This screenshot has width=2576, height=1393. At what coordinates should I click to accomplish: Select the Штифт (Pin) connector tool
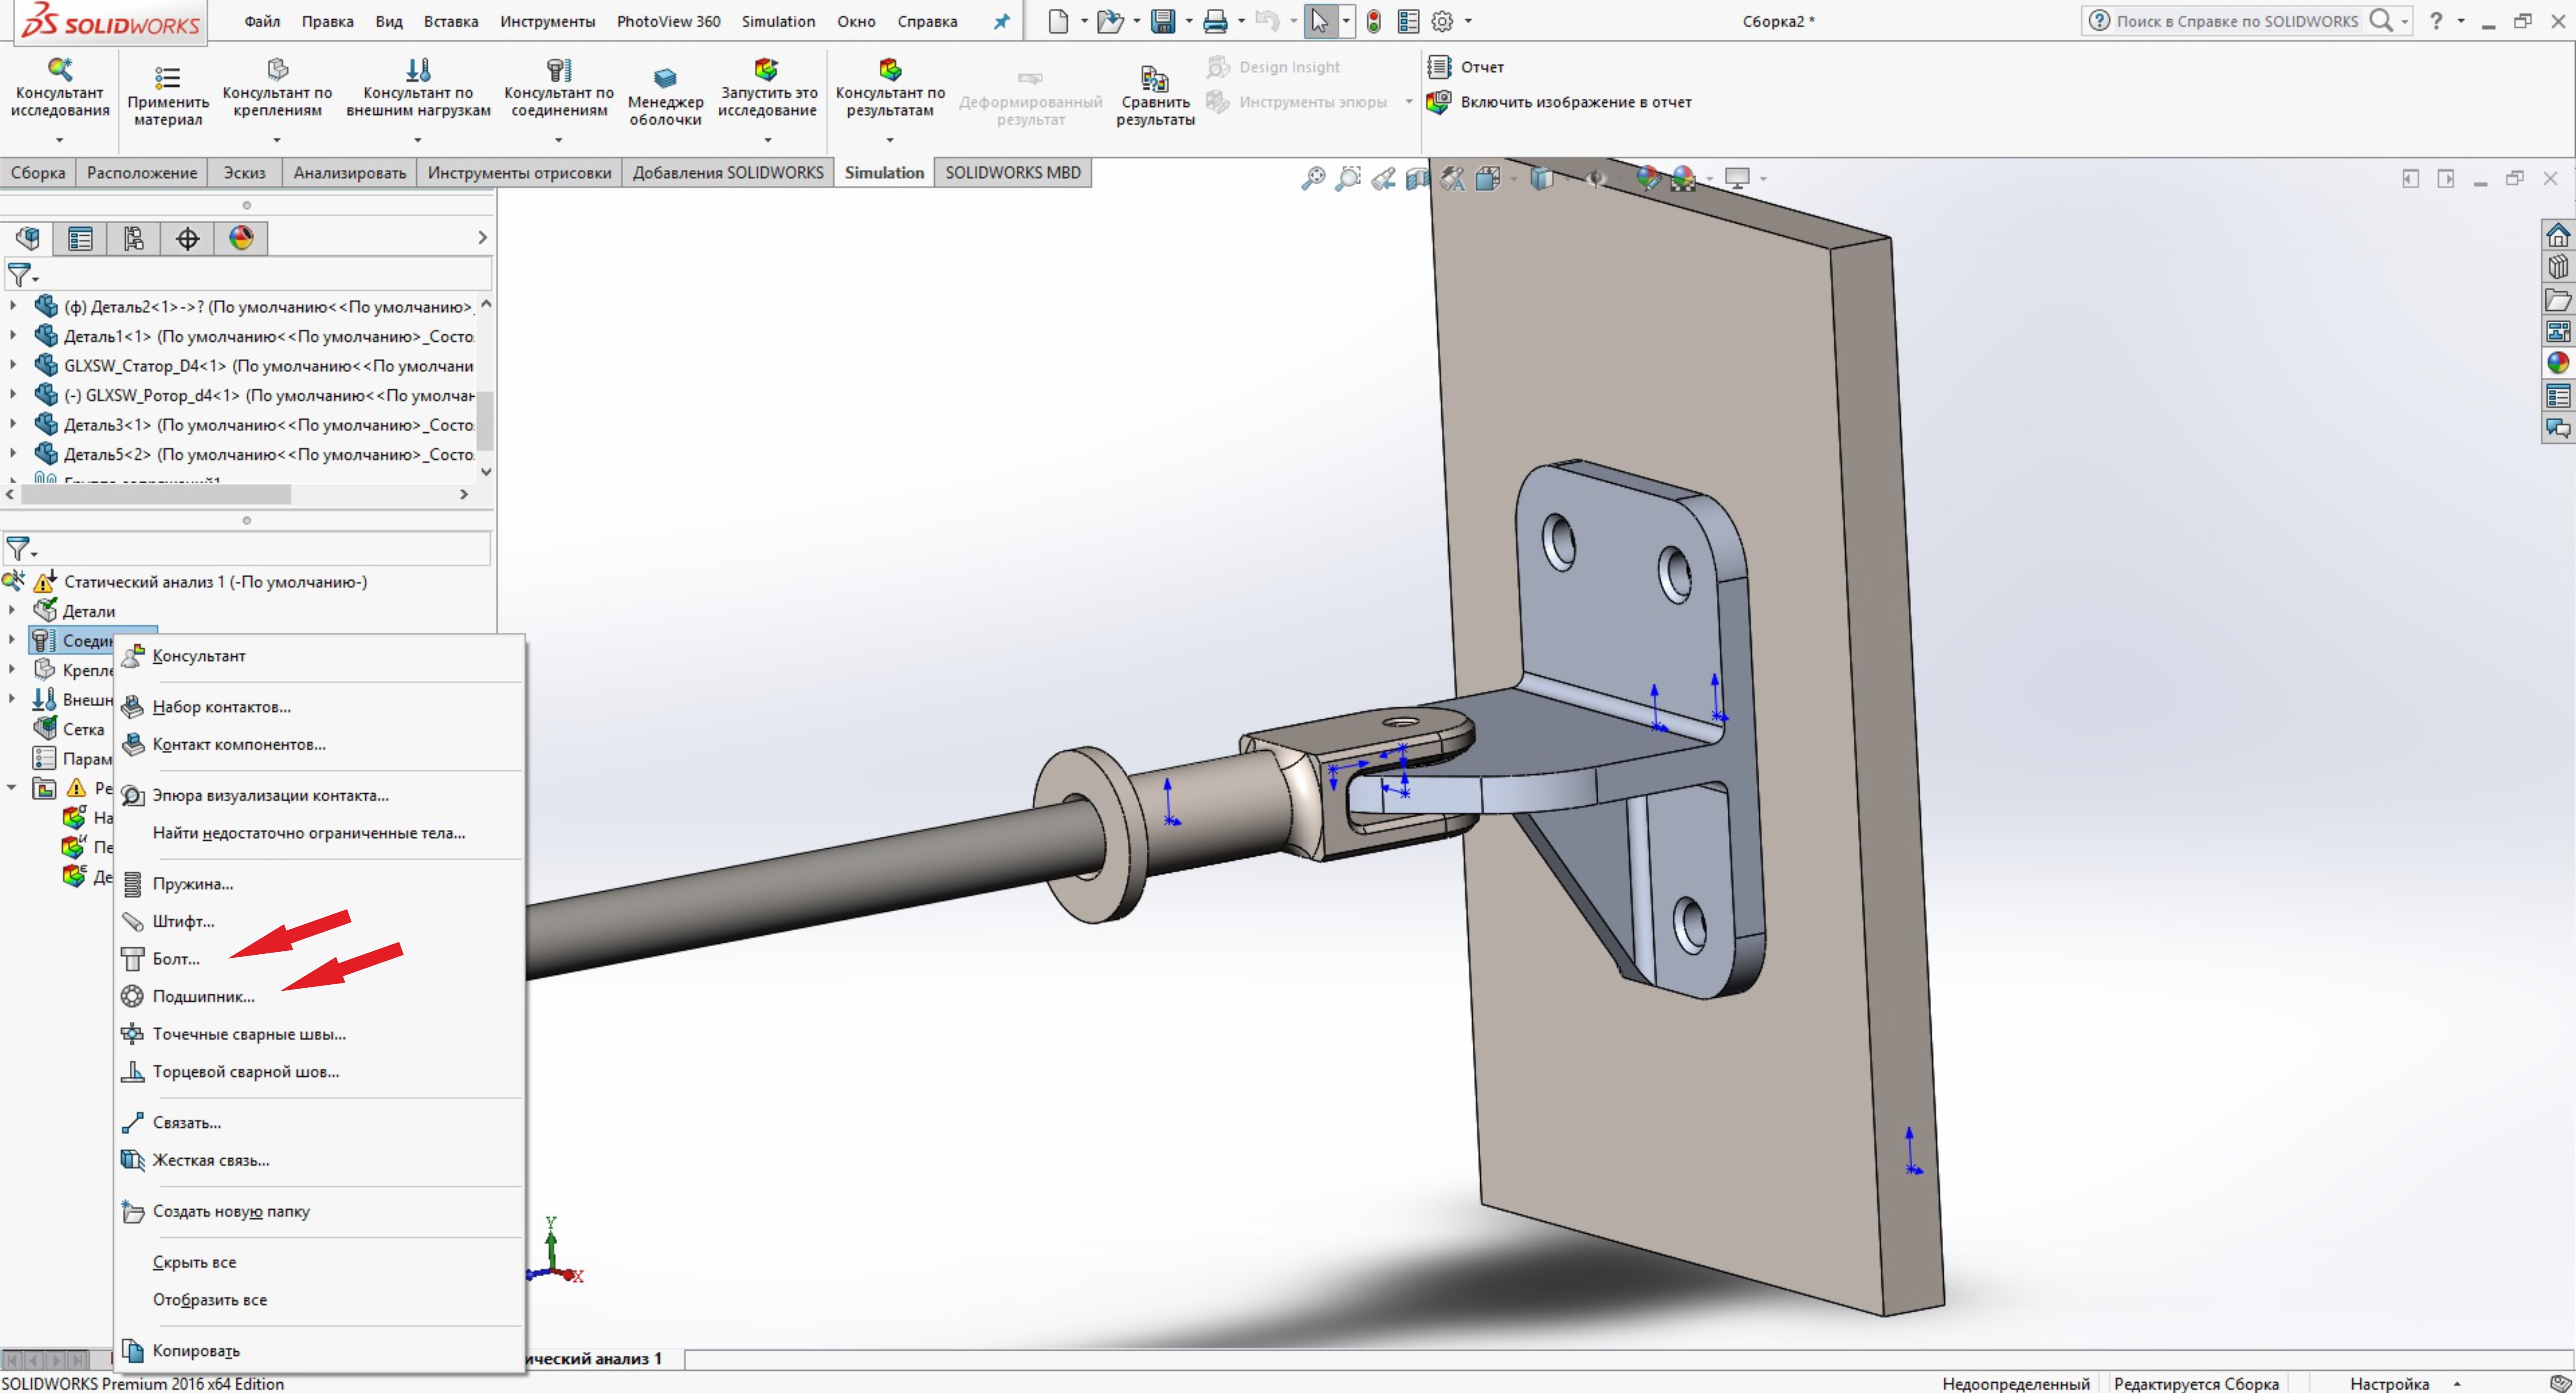click(183, 921)
